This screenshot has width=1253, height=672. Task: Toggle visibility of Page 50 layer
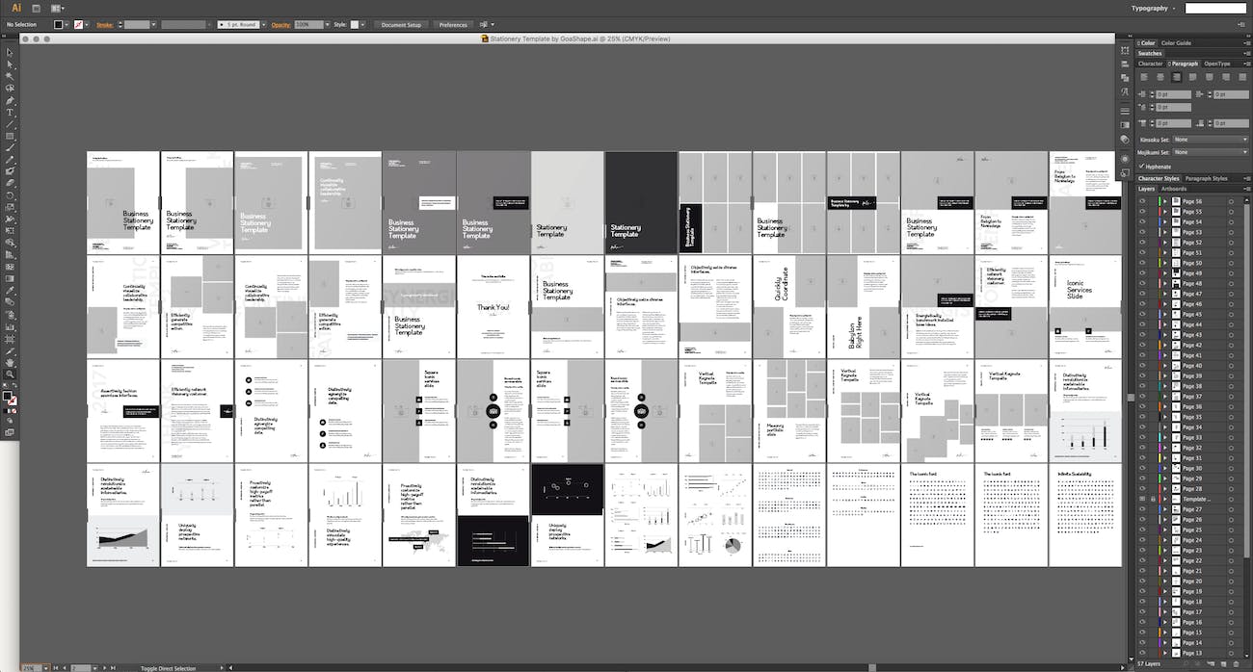1142,263
